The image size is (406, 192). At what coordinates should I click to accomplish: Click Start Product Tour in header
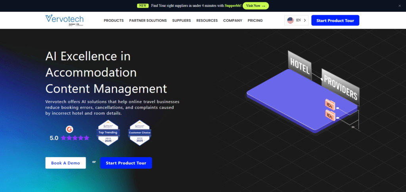[x=335, y=21]
